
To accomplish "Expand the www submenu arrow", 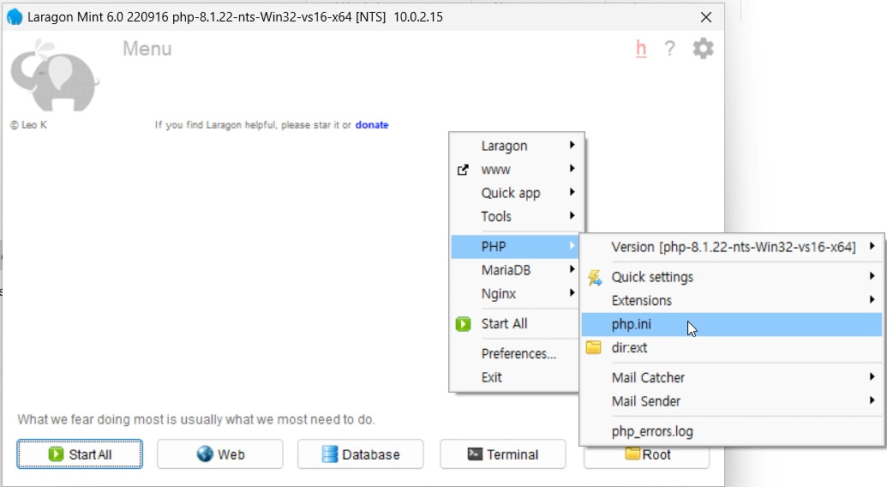I will tap(572, 169).
